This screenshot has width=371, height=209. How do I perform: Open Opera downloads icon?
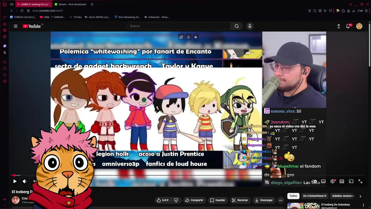354,11
